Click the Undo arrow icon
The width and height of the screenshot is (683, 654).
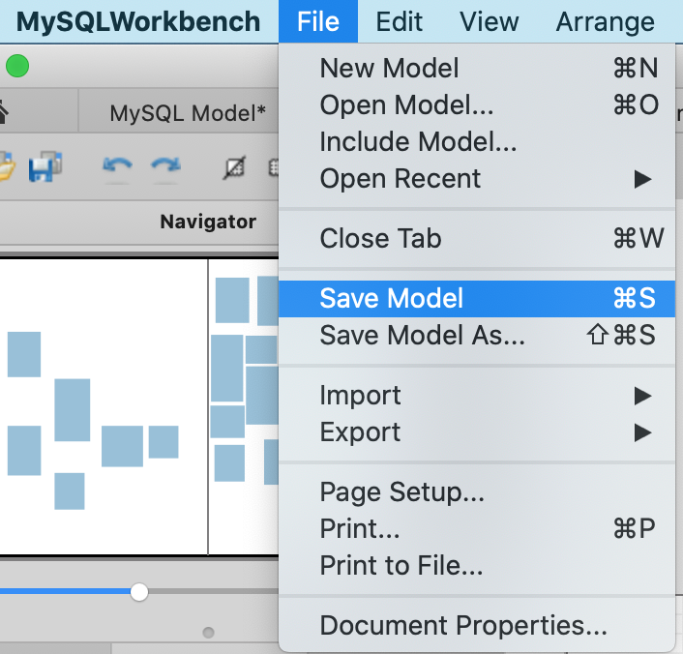117,166
